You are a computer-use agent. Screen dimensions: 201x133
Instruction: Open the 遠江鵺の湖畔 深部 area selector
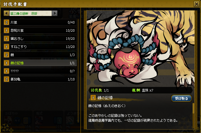coord(31,13)
